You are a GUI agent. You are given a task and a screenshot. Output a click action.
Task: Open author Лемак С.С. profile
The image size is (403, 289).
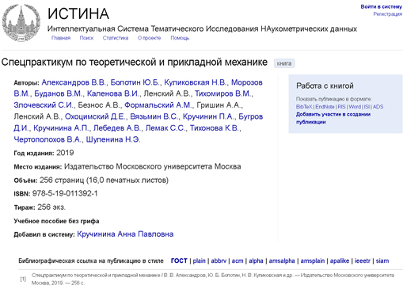[165, 128]
